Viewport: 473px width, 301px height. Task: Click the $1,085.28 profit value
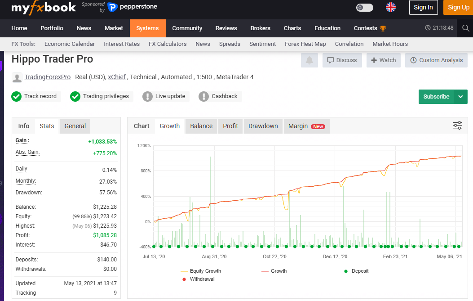click(x=105, y=235)
